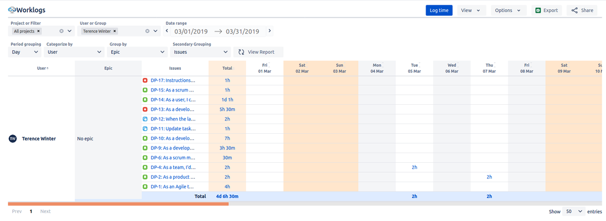Click start date 03/01/2019 field
Image resolution: width=606 pixels, height=221 pixels.
coord(191,31)
